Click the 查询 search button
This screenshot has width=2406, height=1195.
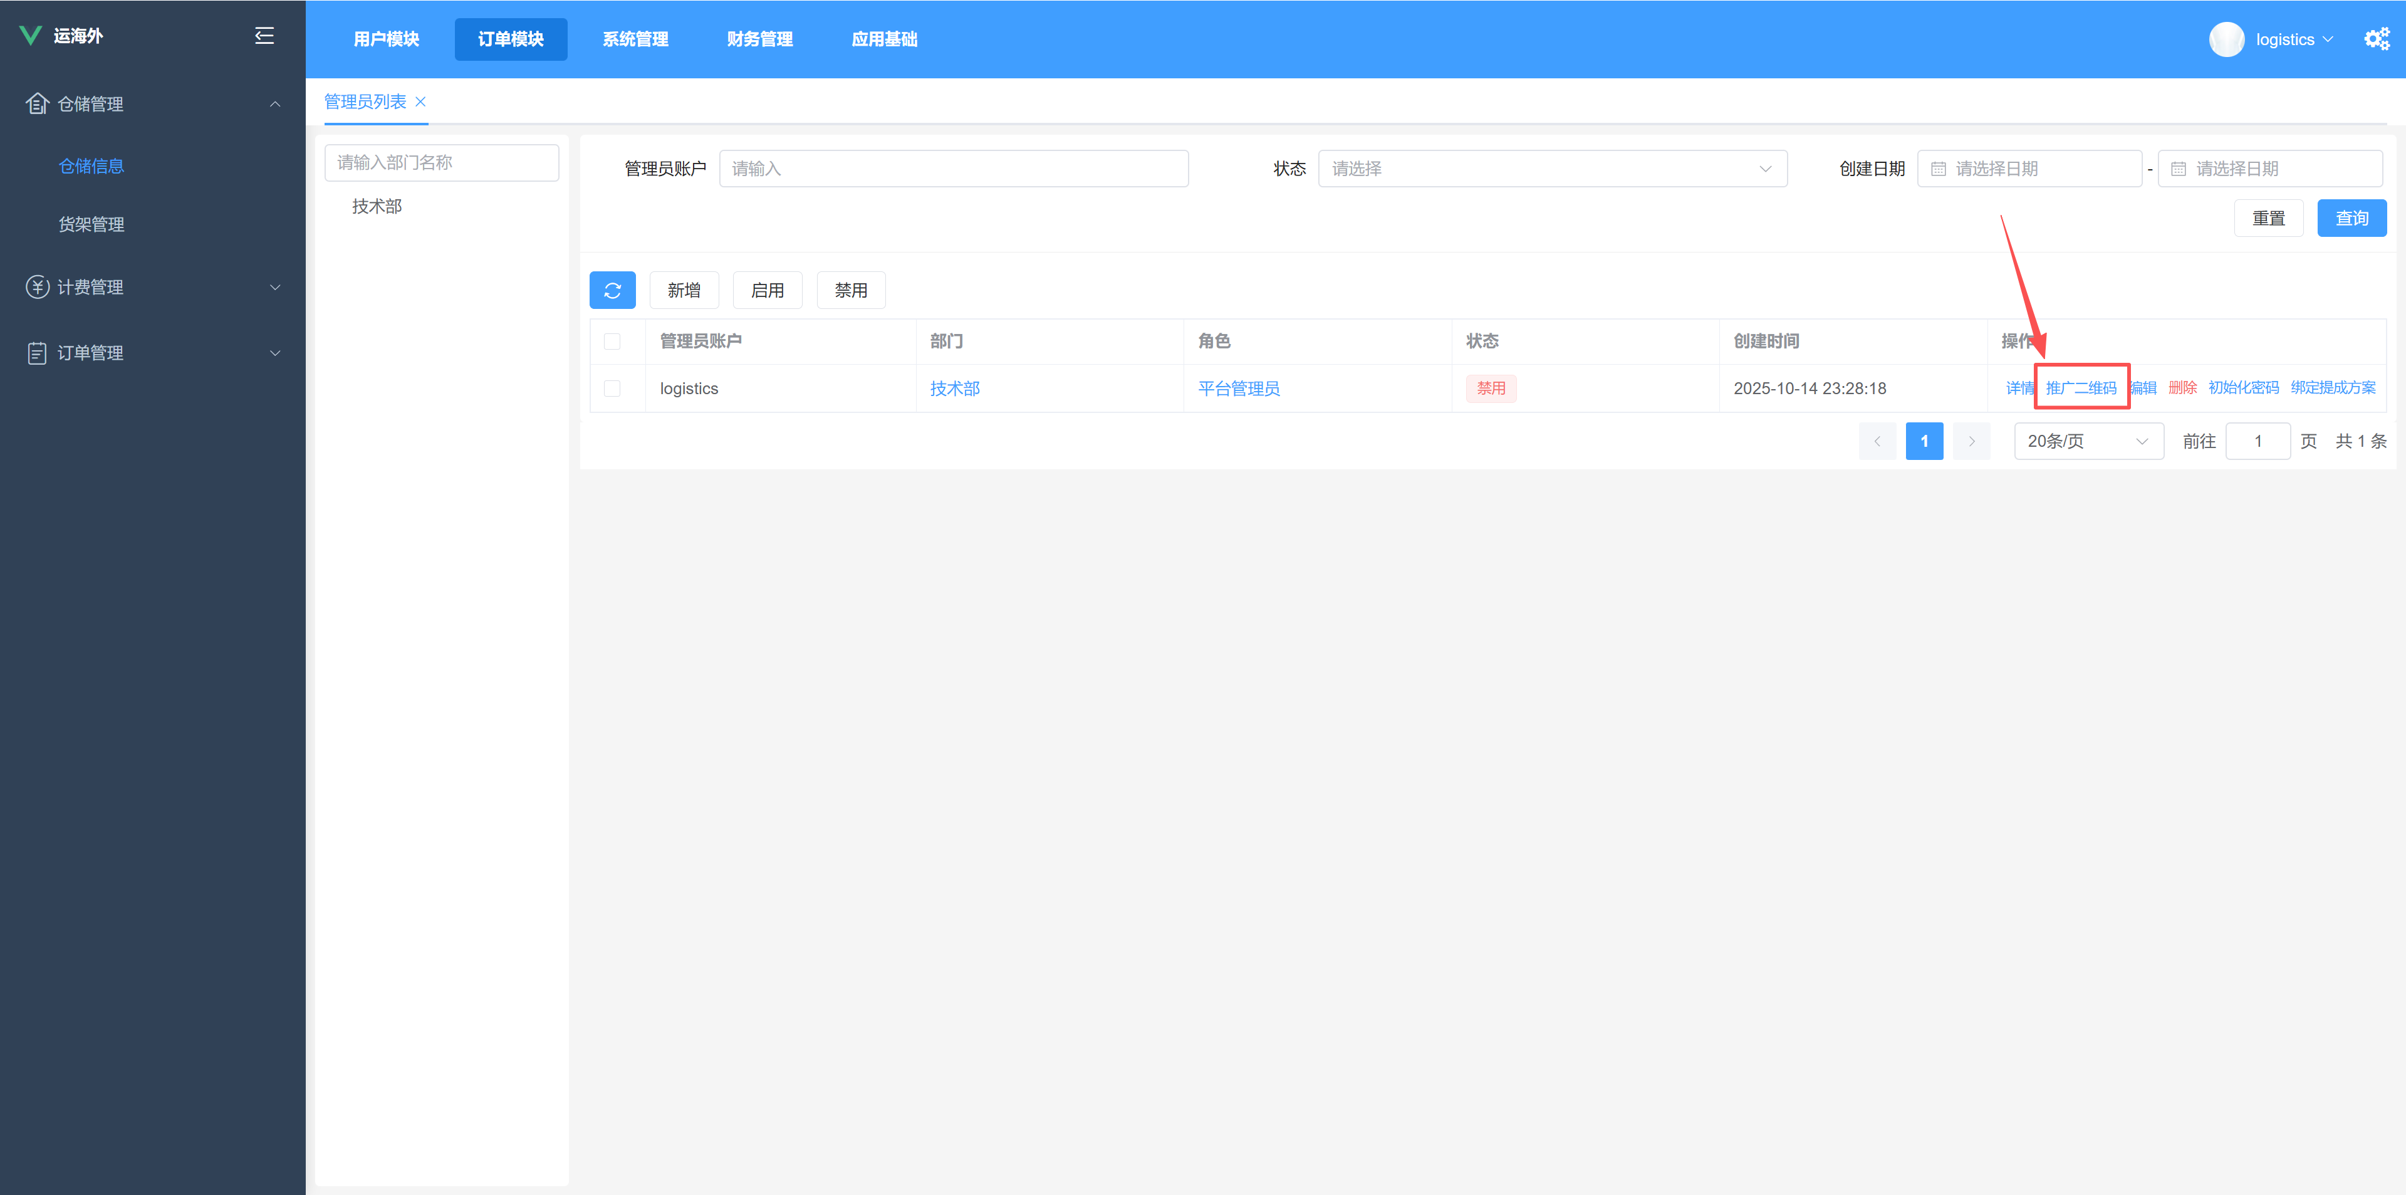click(x=2351, y=219)
